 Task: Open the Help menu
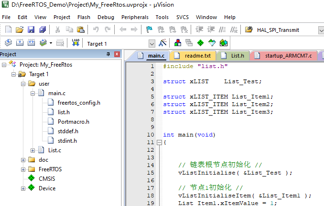230,17
